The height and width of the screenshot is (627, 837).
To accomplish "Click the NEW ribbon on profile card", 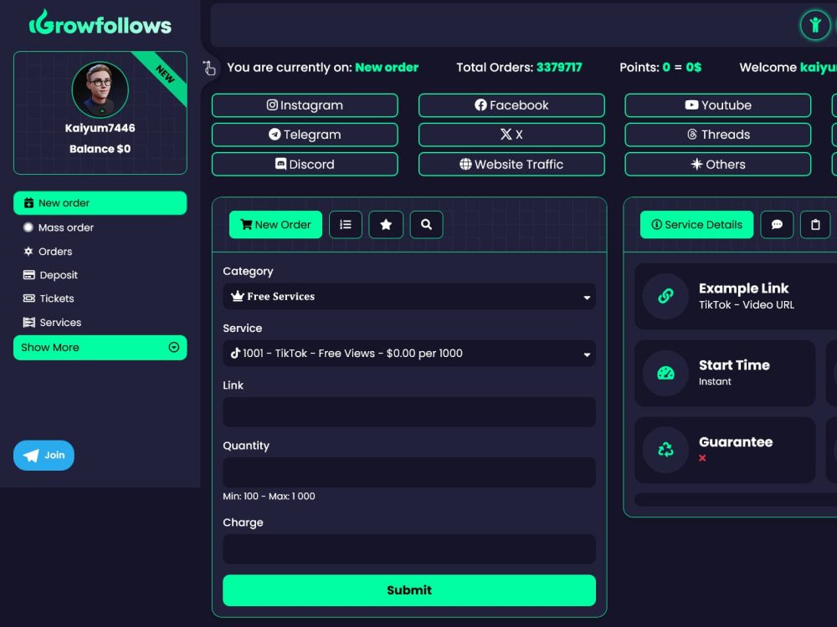I will pos(164,74).
